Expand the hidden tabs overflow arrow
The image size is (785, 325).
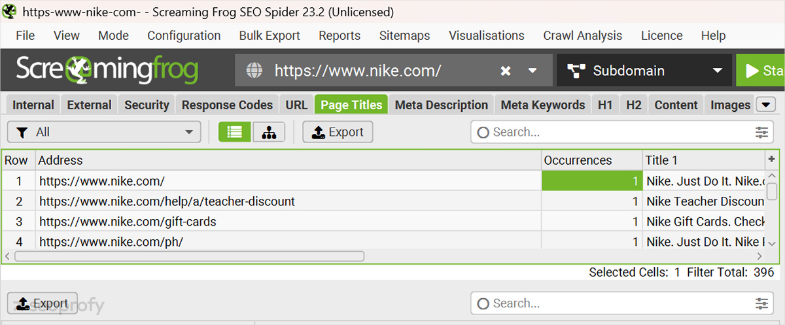pyautogui.click(x=766, y=105)
